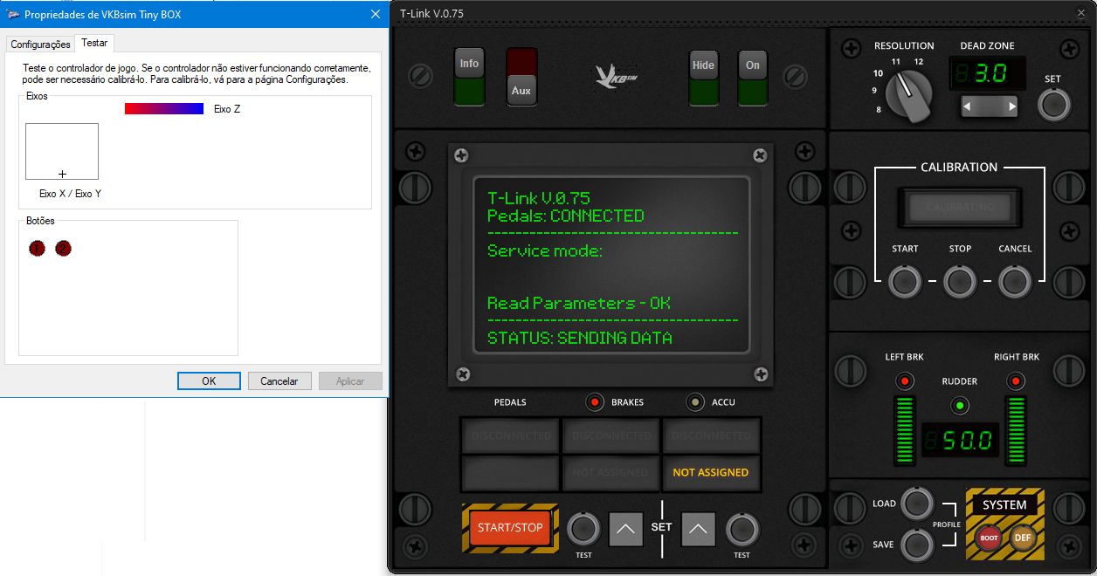Push the left TEST round button
This screenshot has height=576, width=1097.
(583, 529)
